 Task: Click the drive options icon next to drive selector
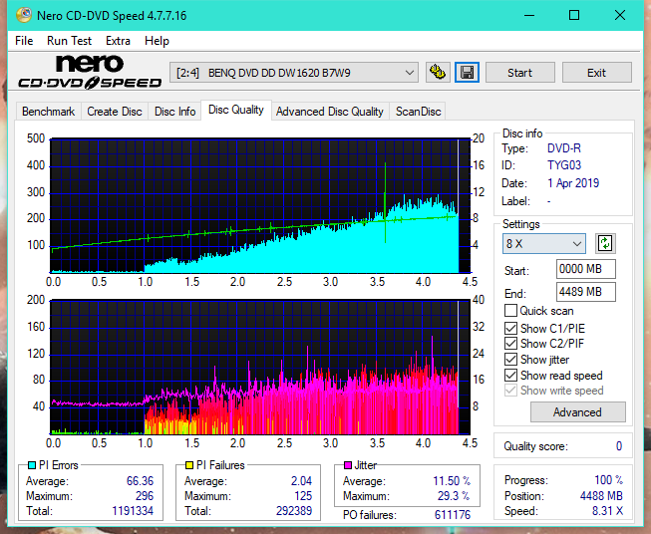tap(438, 73)
